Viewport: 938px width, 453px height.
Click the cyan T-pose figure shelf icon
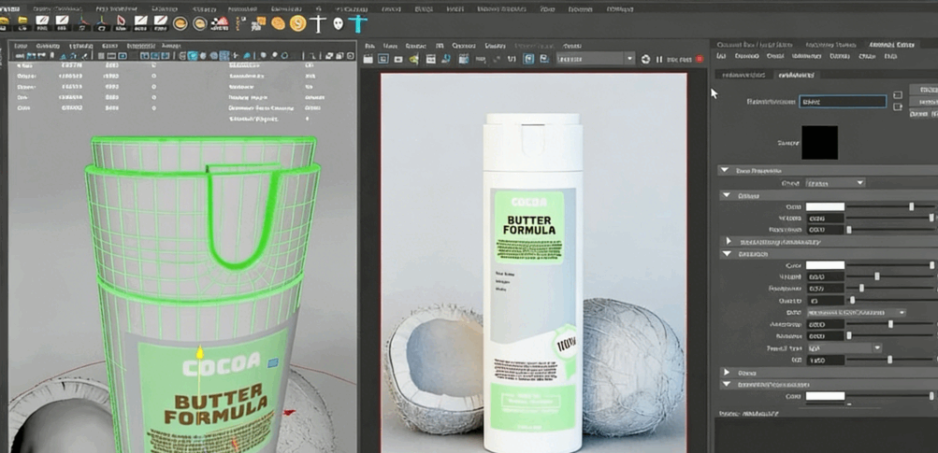358,23
